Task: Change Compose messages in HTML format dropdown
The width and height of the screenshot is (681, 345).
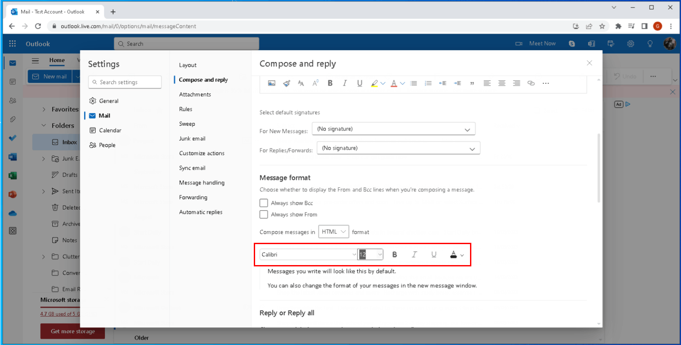Action: pyautogui.click(x=333, y=231)
